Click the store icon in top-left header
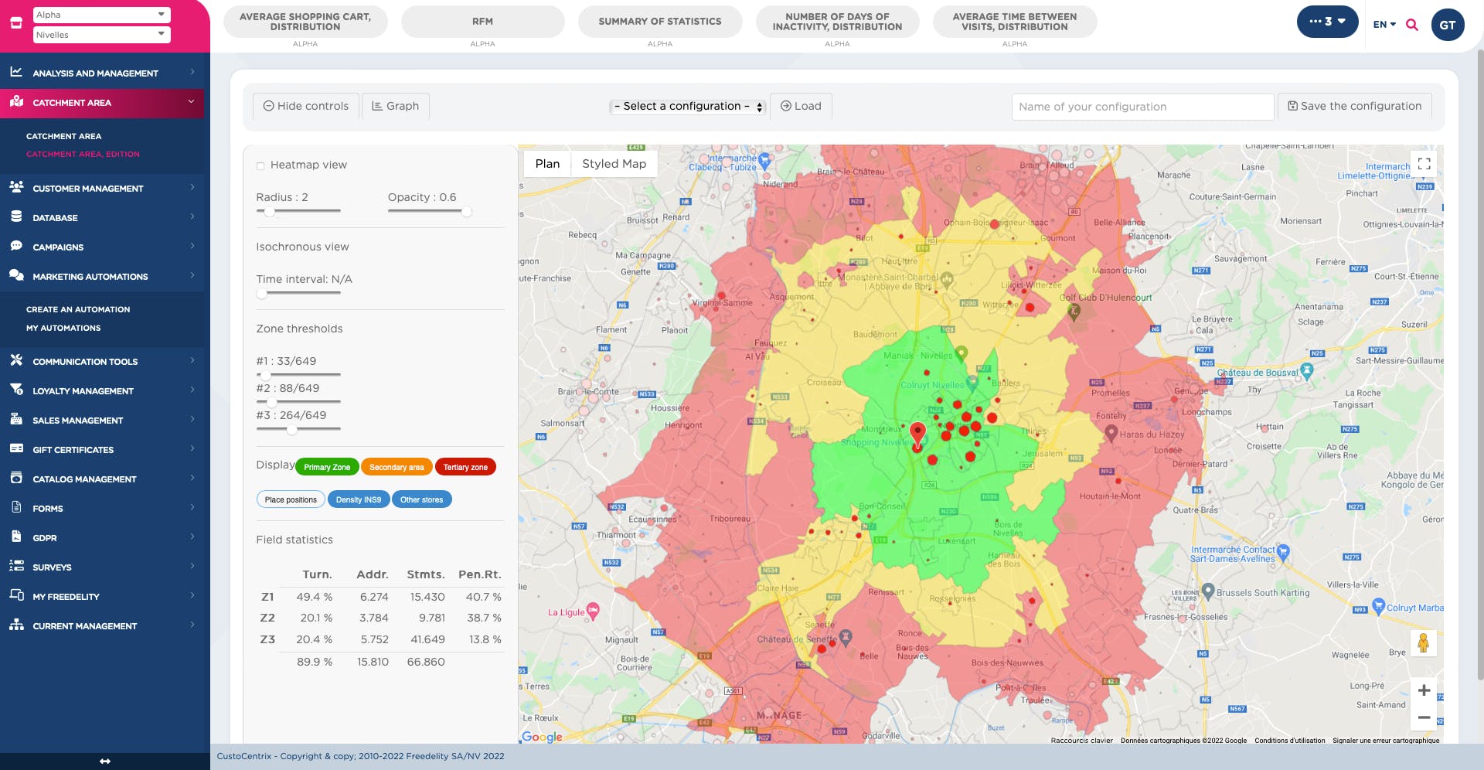Image resolution: width=1484 pixels, height=770 pixels. (15, 24)
